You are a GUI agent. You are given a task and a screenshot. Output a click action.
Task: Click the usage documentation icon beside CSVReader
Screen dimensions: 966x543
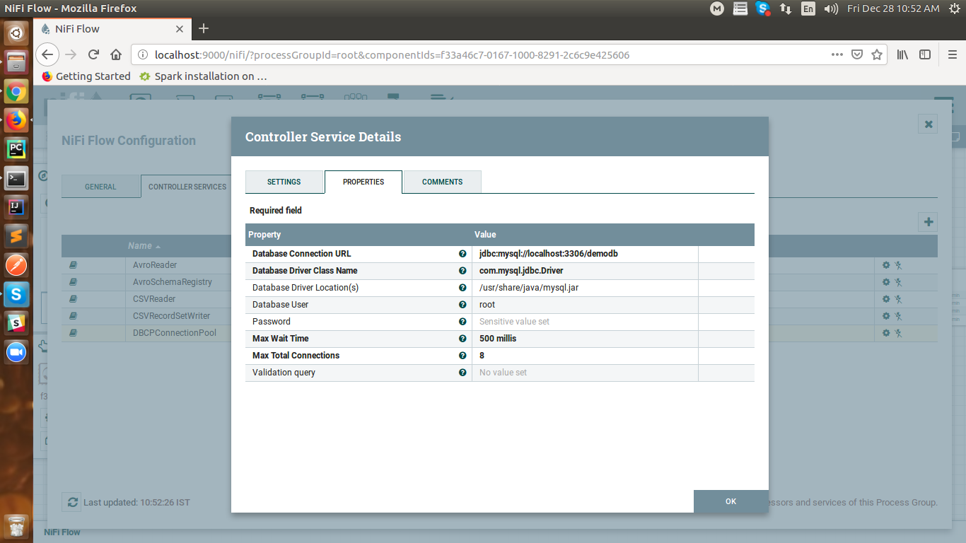[x=71, y=298]
